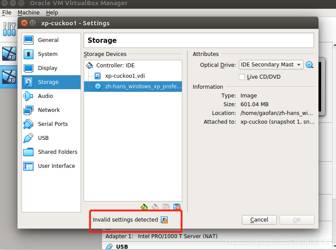Select the Controller: IDE tree row
This screenshot has height=250, width=336.
(133, 66)
